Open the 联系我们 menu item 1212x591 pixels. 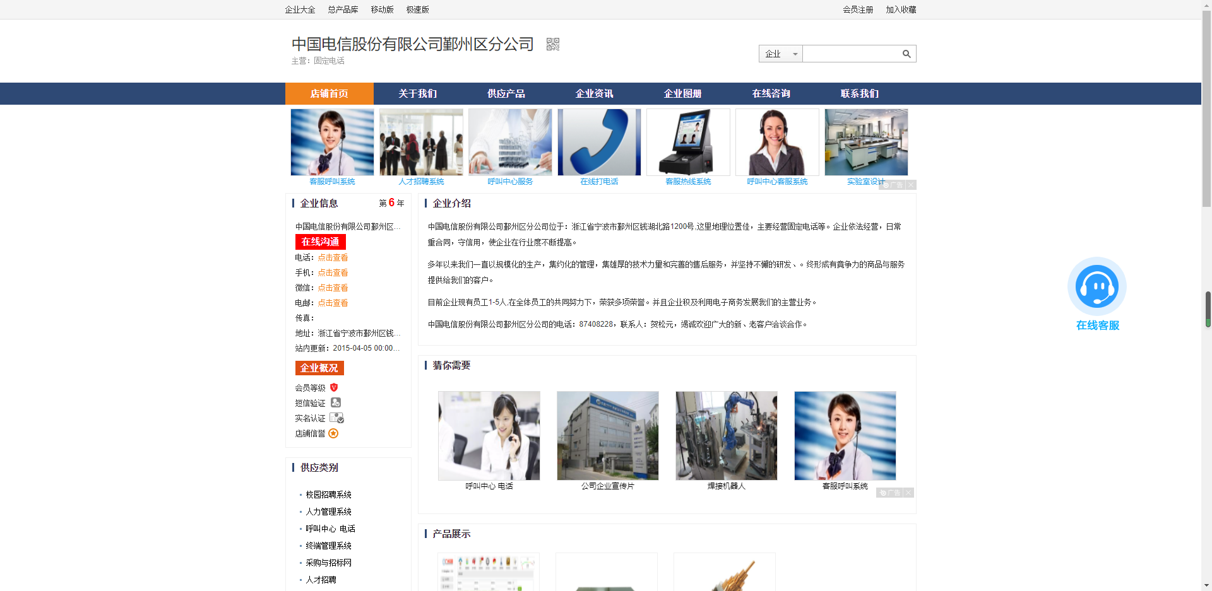click(860, 93)
